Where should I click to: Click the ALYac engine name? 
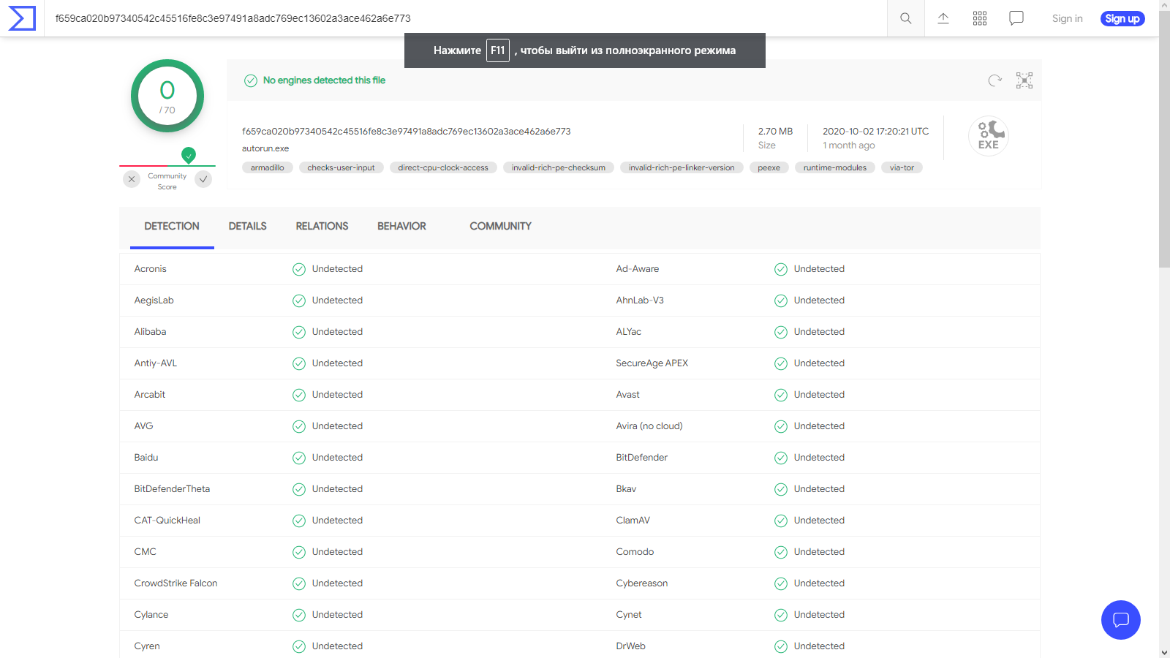click(x=628, y=332)
